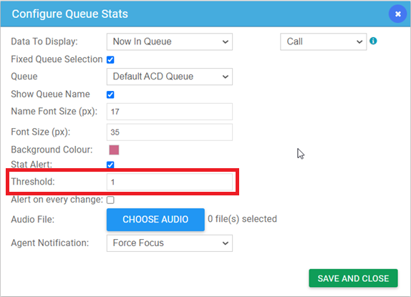Screen dimensions: 411x297
Task: Disable the Stat Alert checkbox
Action: pos(110,165)
